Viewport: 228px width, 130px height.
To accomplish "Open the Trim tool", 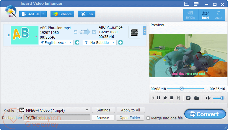I will tap(87, 14).
